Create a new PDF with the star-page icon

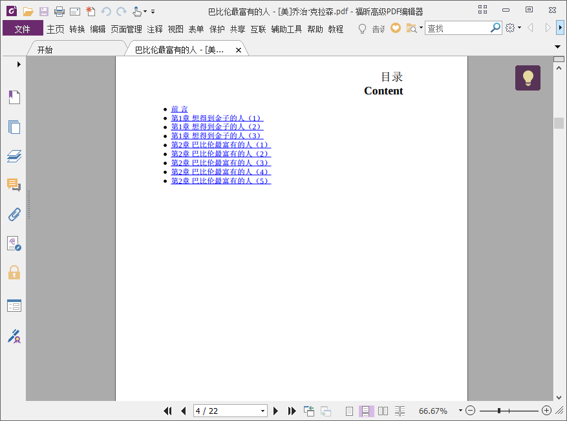[91, 12]
